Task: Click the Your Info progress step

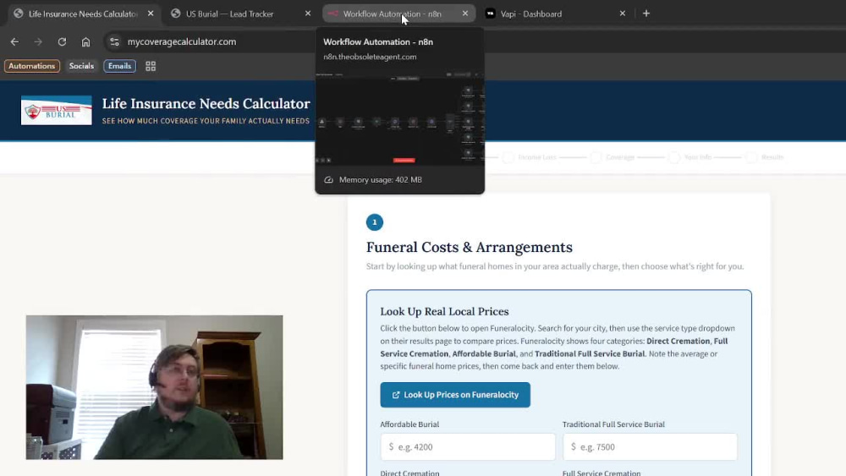Action: [x=690, y=157]
